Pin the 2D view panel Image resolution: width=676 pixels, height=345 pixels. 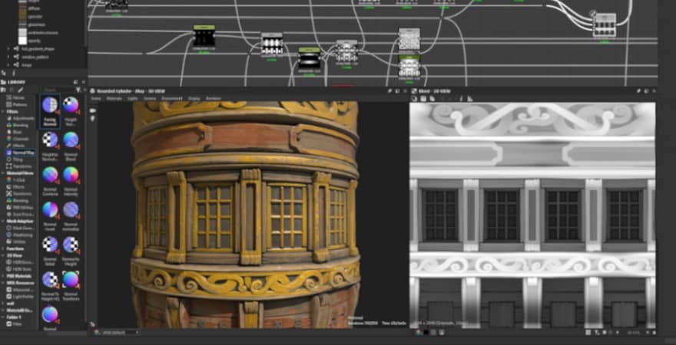coord(638,90)
